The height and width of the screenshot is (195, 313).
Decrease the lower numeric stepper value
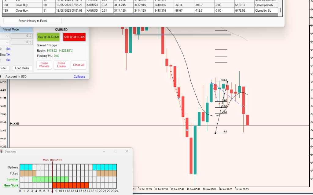click(31, 43)
